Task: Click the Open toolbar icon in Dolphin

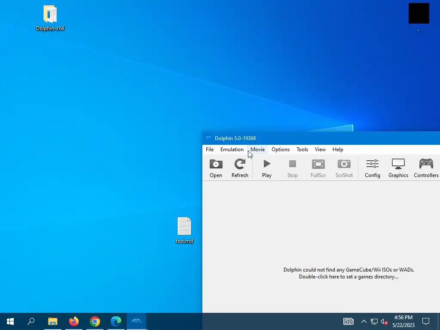Action: [216, 168]
